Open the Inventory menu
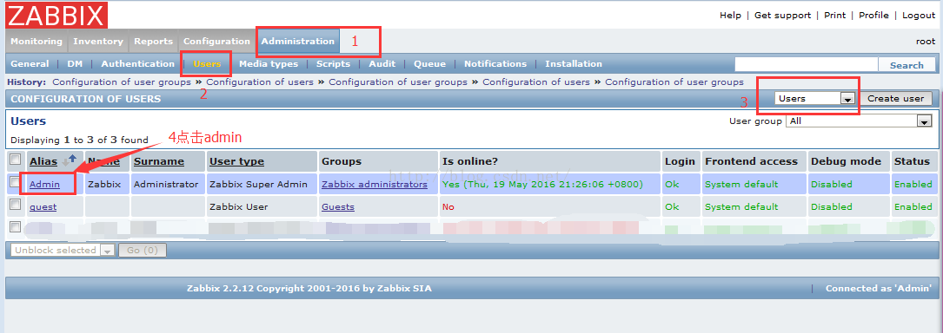Viewport: 943px width, 333px height. tap(98, 42)
